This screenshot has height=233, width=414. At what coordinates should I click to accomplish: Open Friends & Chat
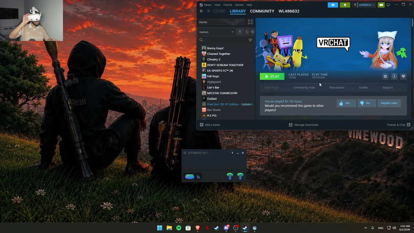[399, 125]
